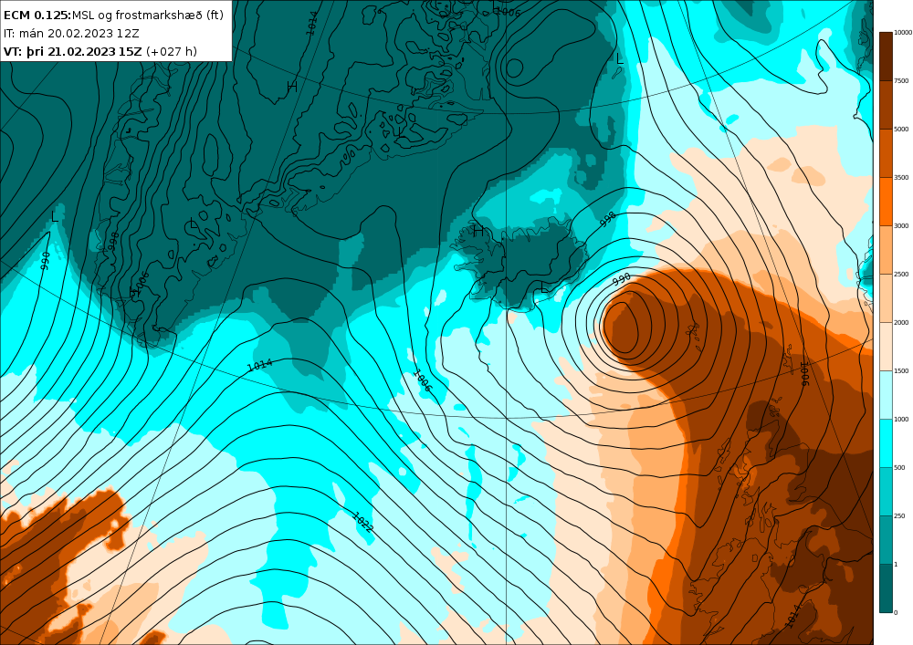Screen dimensions: 913x645
Task: Pick the brown 5000–7500 legend swatch
Action: coord(886,105)
